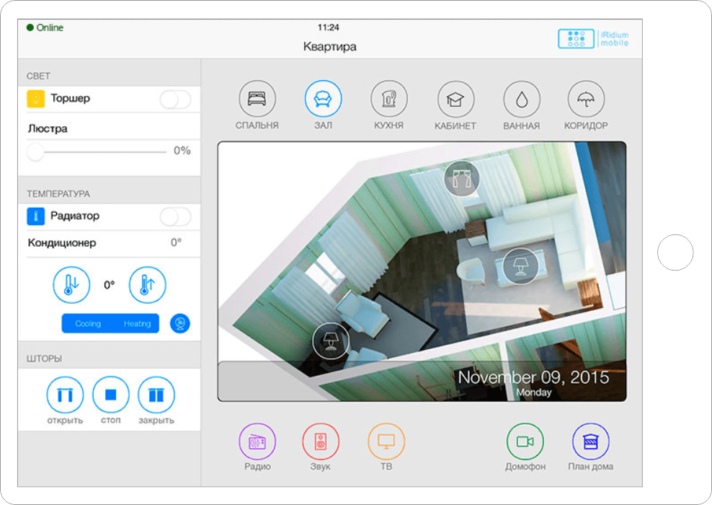Open the Радио radio icon
The image size is (712, 505).
click(x=257, y=442)
